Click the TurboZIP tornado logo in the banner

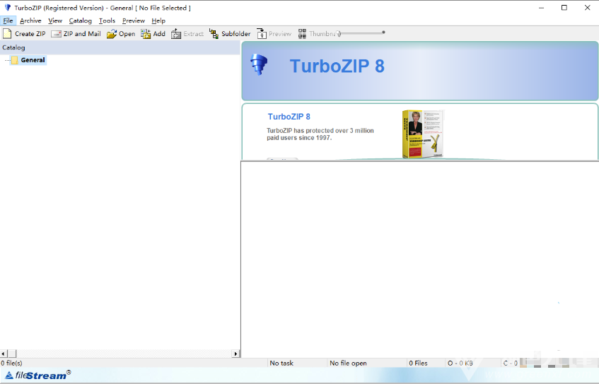(x=259, y=64)
